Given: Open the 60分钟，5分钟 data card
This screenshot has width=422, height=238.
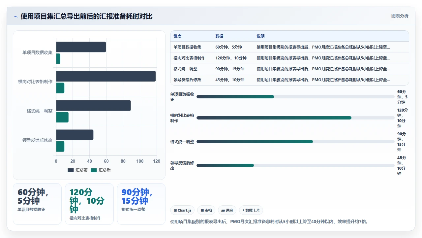Looking at the screenshot, I should click(x=37, y=204).
